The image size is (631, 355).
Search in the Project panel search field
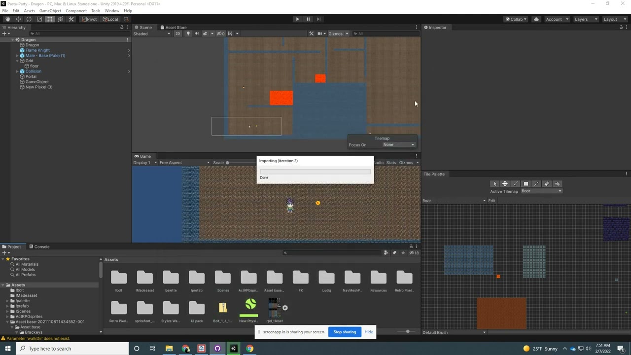[x=332, y=253]
